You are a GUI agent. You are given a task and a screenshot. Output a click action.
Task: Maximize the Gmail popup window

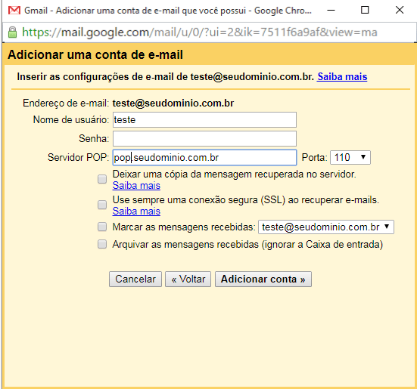[x=365, y=11]
